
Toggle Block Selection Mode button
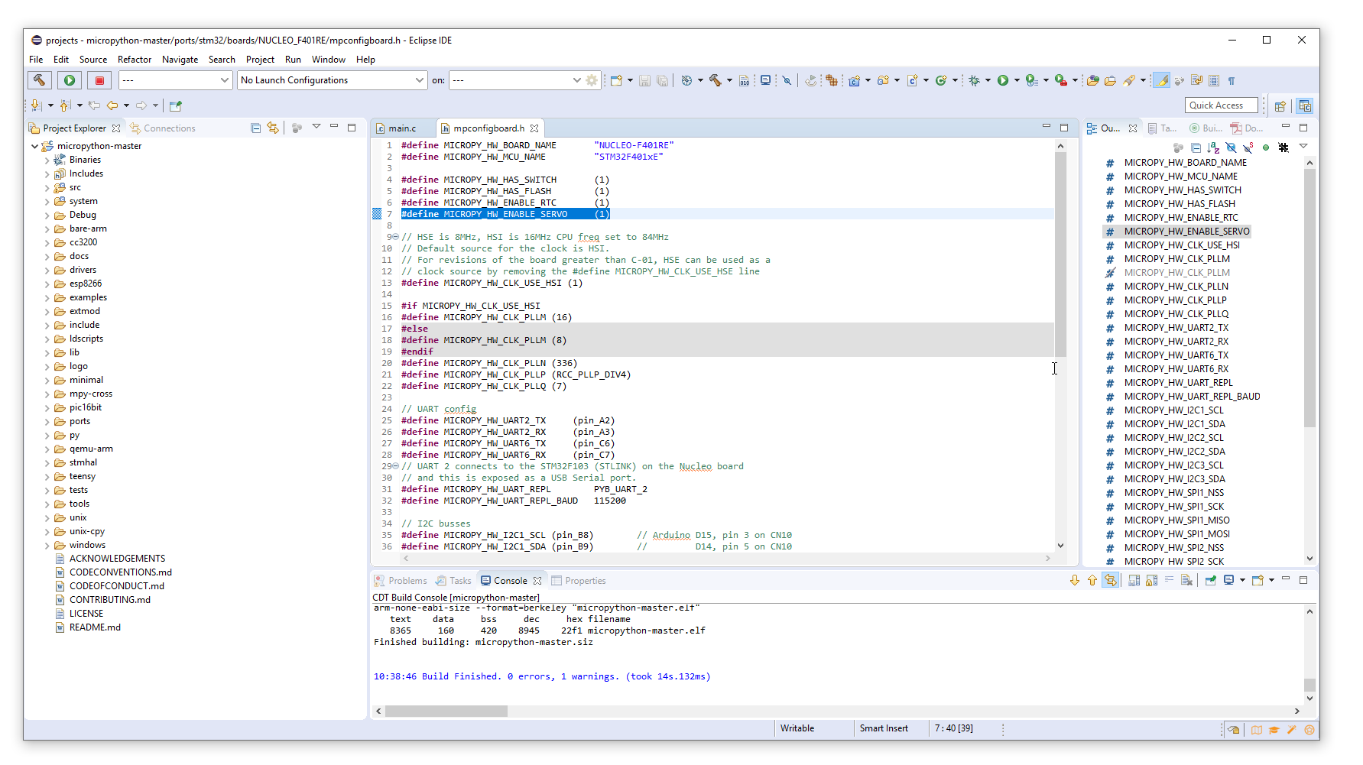pos(1213,80)
